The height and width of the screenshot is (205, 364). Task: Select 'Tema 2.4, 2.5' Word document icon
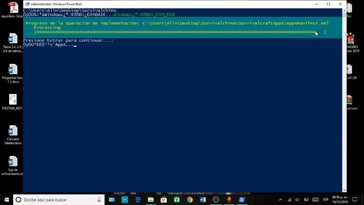click(x=13, y=43)
